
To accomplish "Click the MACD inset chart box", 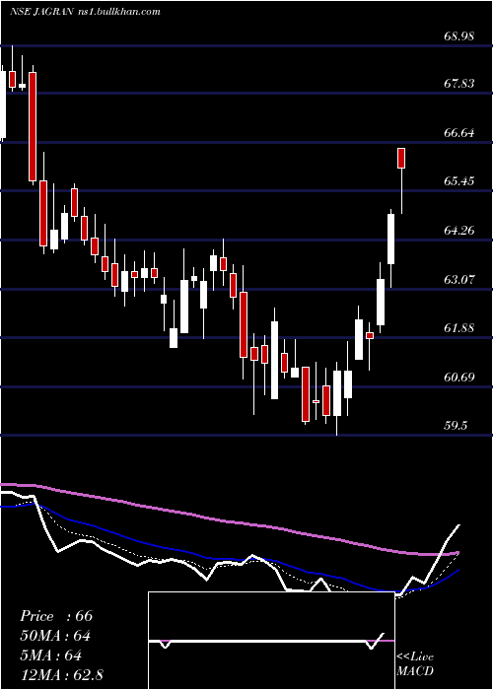I will click(x=271, y=641).
